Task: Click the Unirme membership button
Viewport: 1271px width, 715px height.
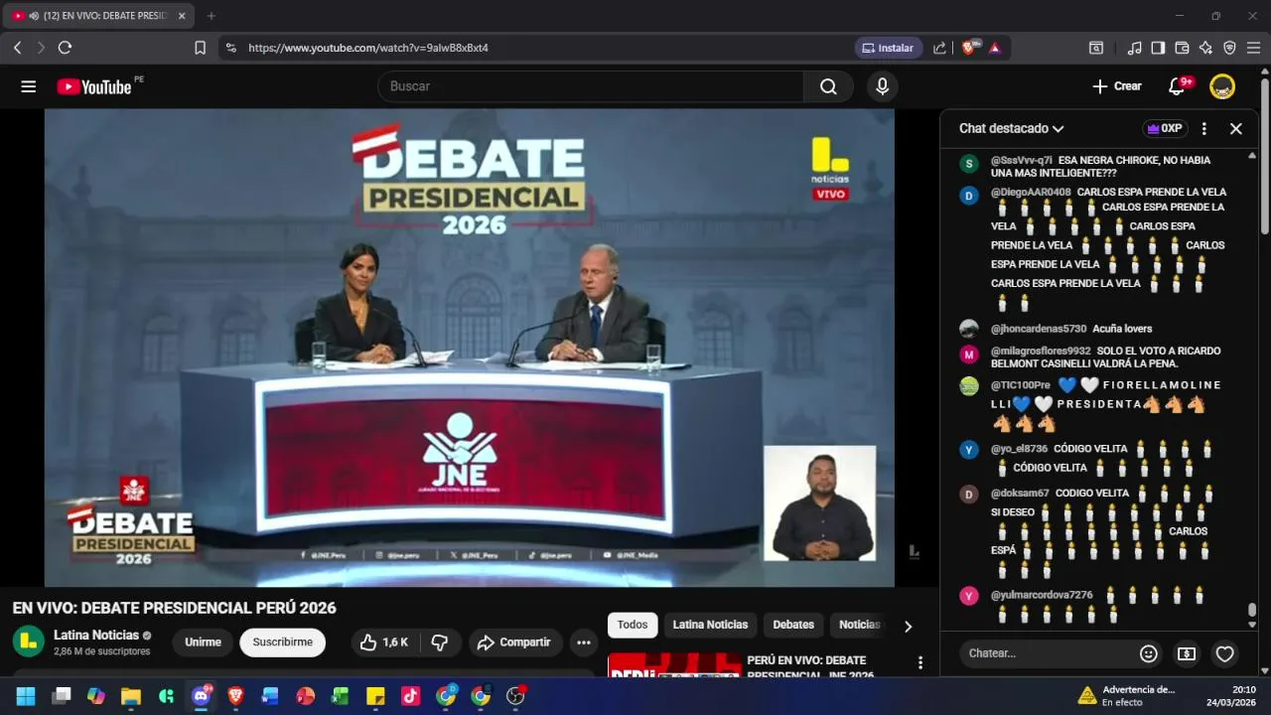Action: pyautogui.click(x=203, y=643)
